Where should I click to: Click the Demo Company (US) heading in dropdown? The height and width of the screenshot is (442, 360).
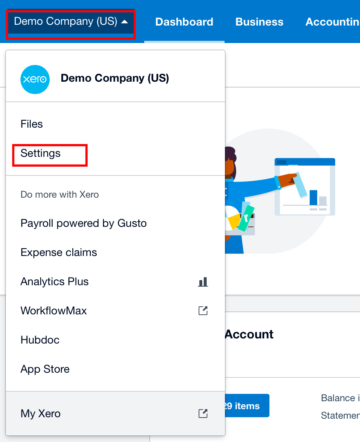coord(115,78)
